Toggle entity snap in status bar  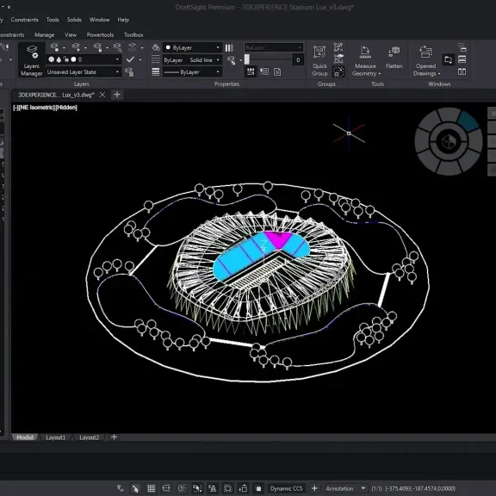197,488
